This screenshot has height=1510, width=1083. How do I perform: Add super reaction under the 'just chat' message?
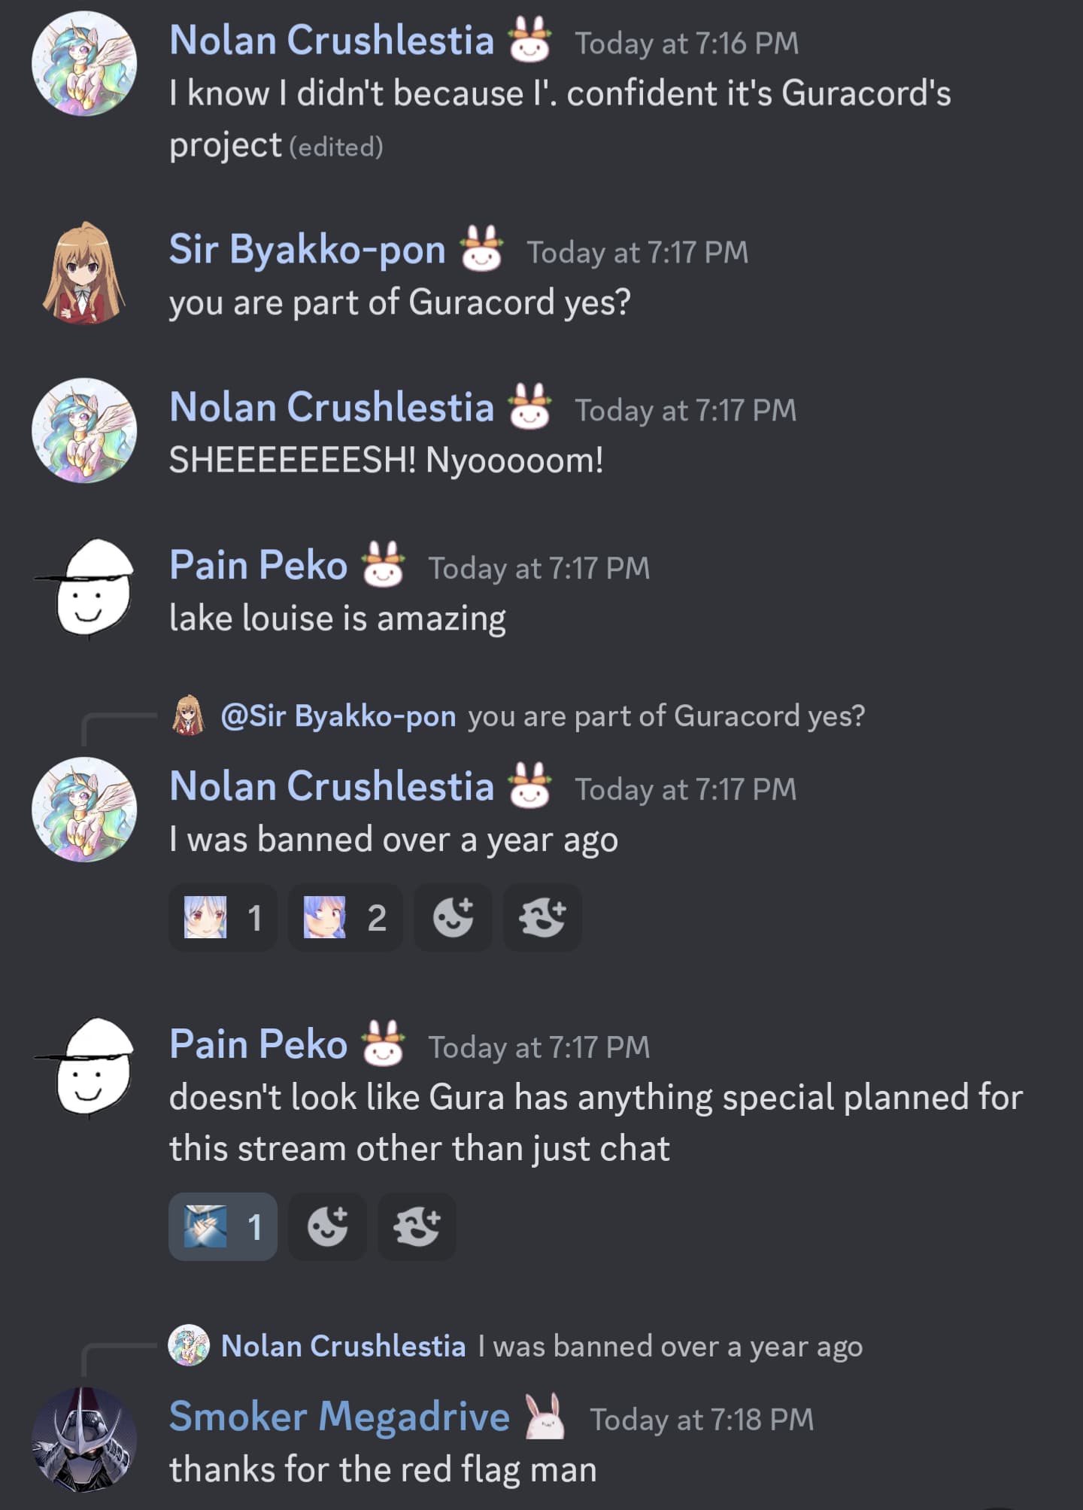click(416, 1226)
